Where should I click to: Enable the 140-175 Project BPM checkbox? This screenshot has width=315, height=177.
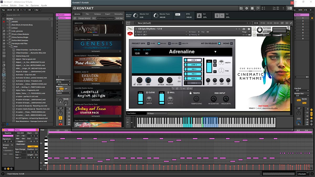(180, 44)
